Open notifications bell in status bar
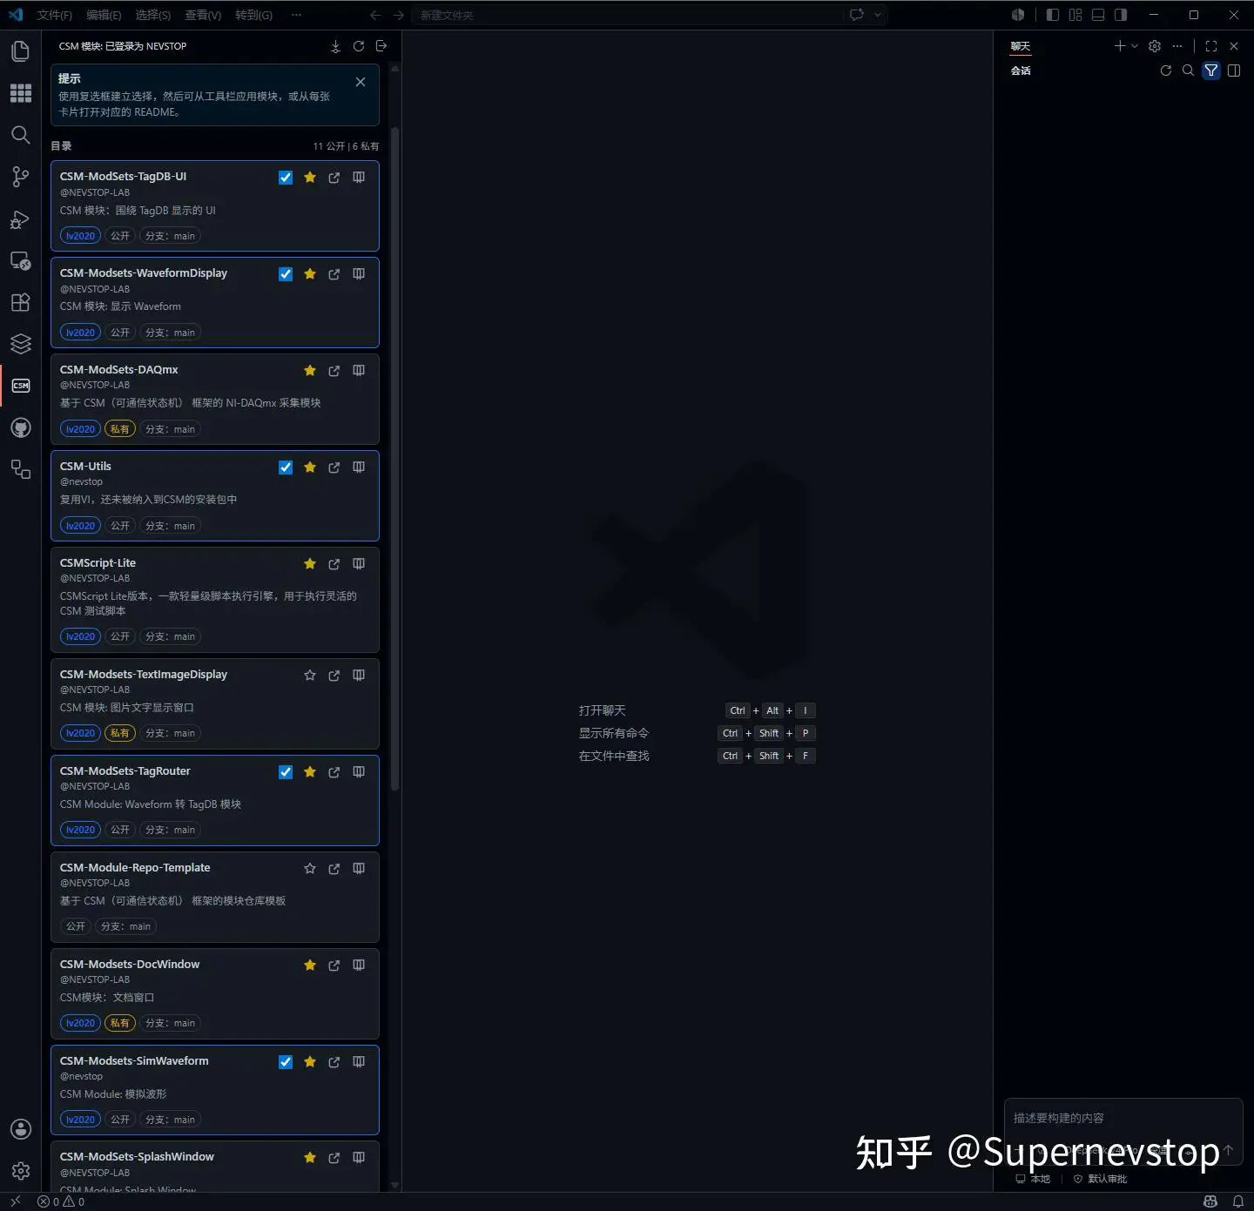Image resolution: width=1254 pixels, height=1211 pixels. [x=1237, y=1202]
